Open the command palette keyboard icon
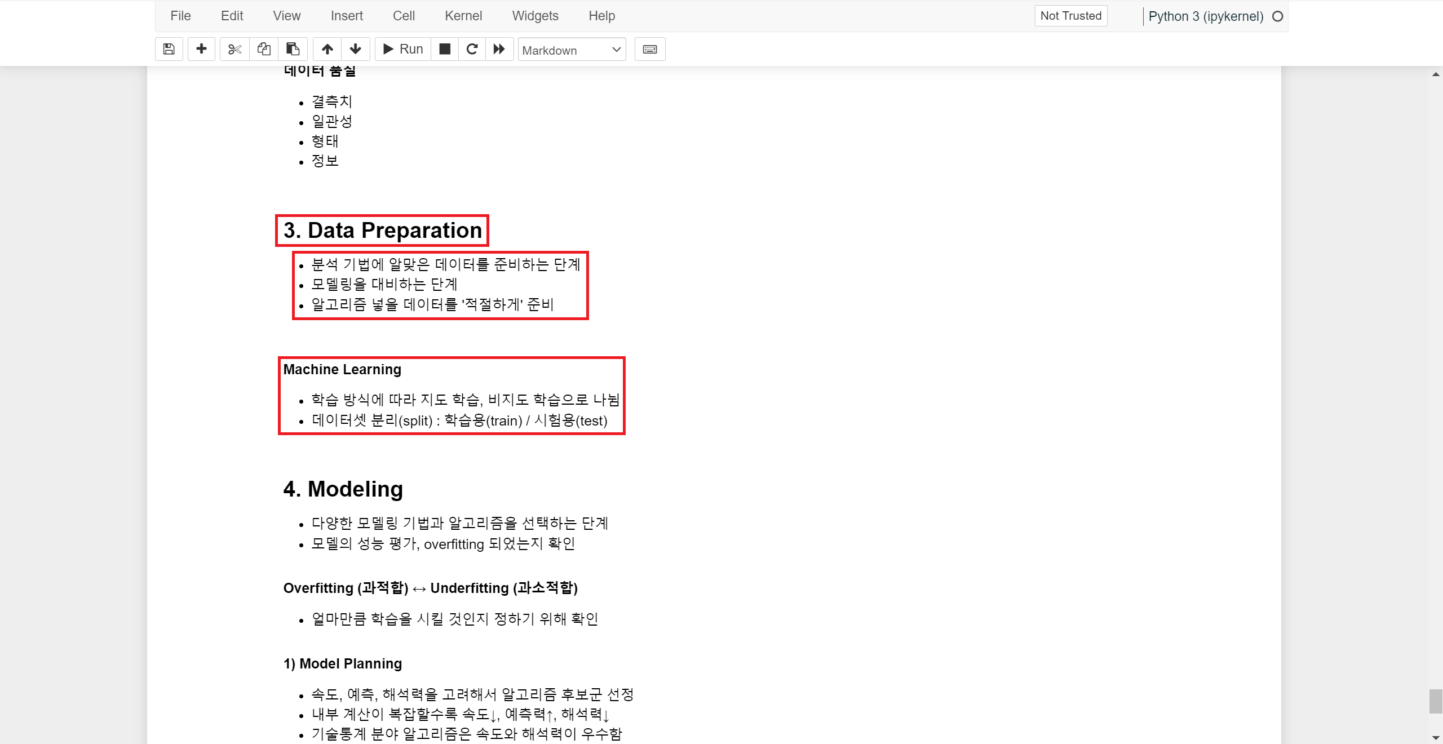This screenshot has height=744, width=1443. [650, 49]
